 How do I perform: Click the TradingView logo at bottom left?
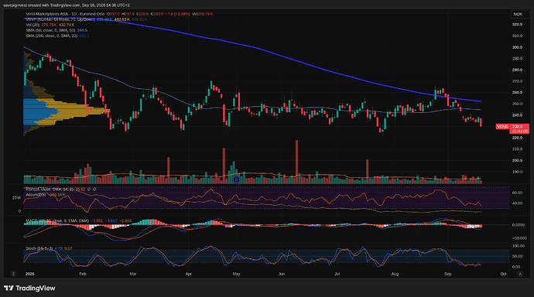29,288
